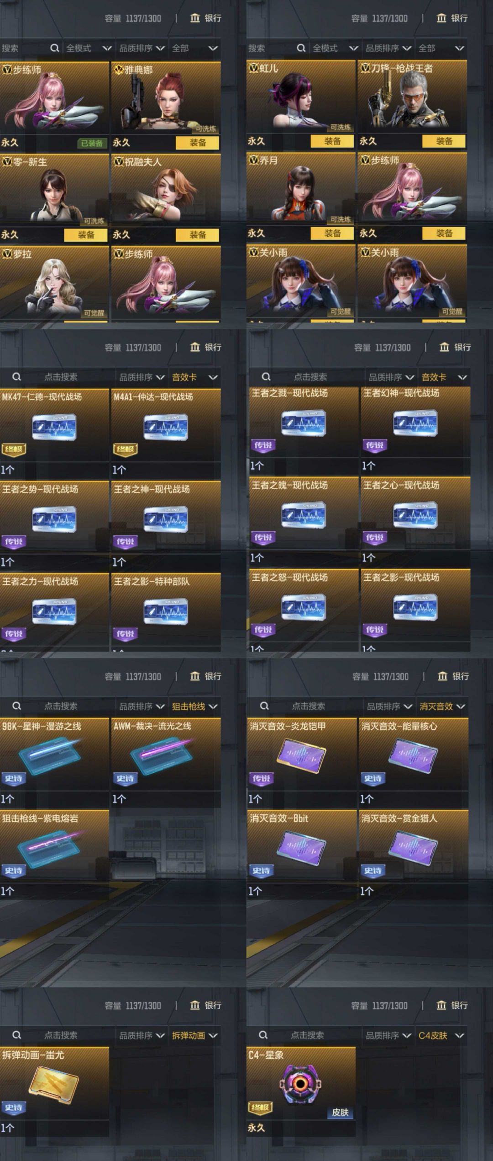
Task: Equip the 祝融夫人 character with 装备
Action: tap(198, 235)
